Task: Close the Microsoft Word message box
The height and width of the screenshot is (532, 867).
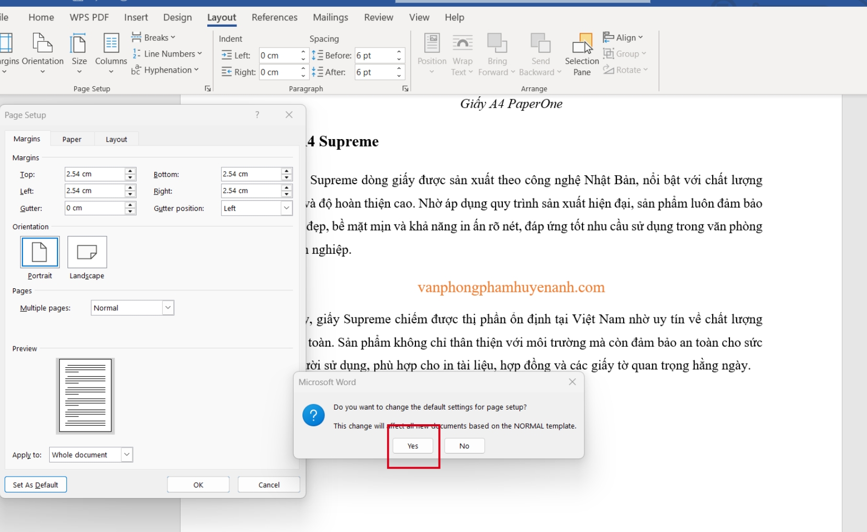Action: coord(572,382)
